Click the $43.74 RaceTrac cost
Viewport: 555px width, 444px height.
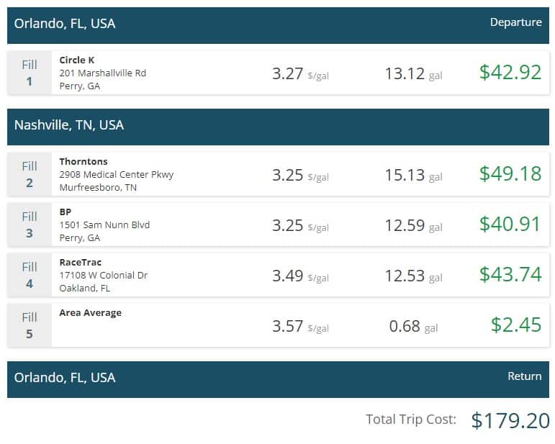pos(510,275)
